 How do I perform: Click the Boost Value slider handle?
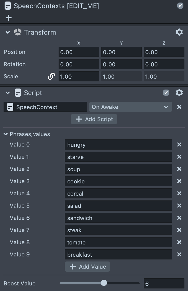pos(104,283)
